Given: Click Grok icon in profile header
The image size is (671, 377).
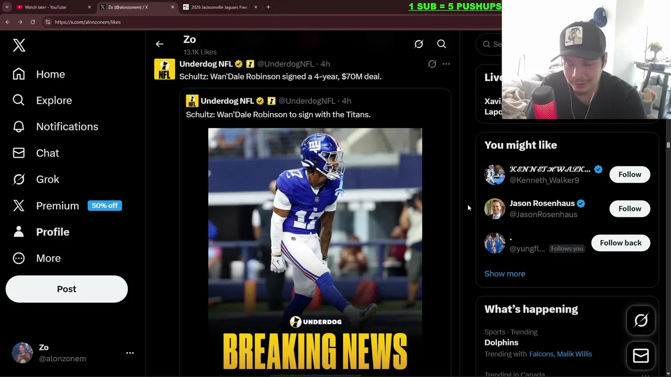Looking at the screenshot, I should (418, 45).
